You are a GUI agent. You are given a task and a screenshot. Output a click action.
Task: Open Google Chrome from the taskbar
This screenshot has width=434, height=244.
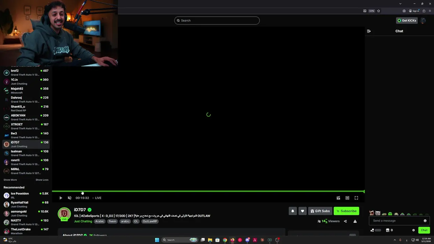point(225,240)
